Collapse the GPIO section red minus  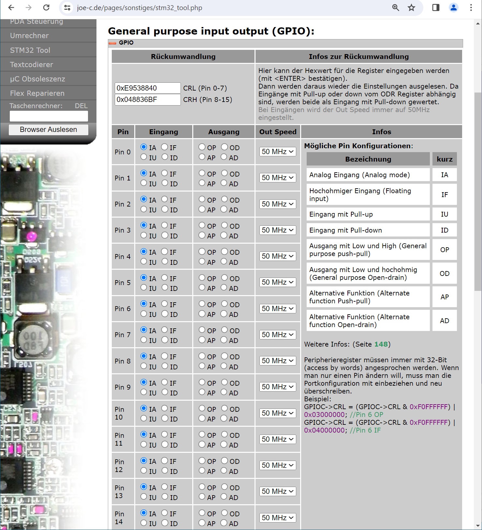tap(112, 43)
